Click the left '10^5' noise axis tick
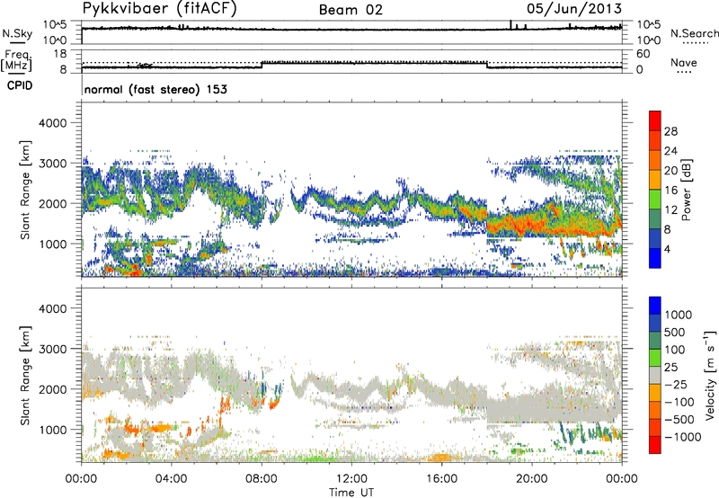Viewport: 719px width, 498px height. [55, 24]
